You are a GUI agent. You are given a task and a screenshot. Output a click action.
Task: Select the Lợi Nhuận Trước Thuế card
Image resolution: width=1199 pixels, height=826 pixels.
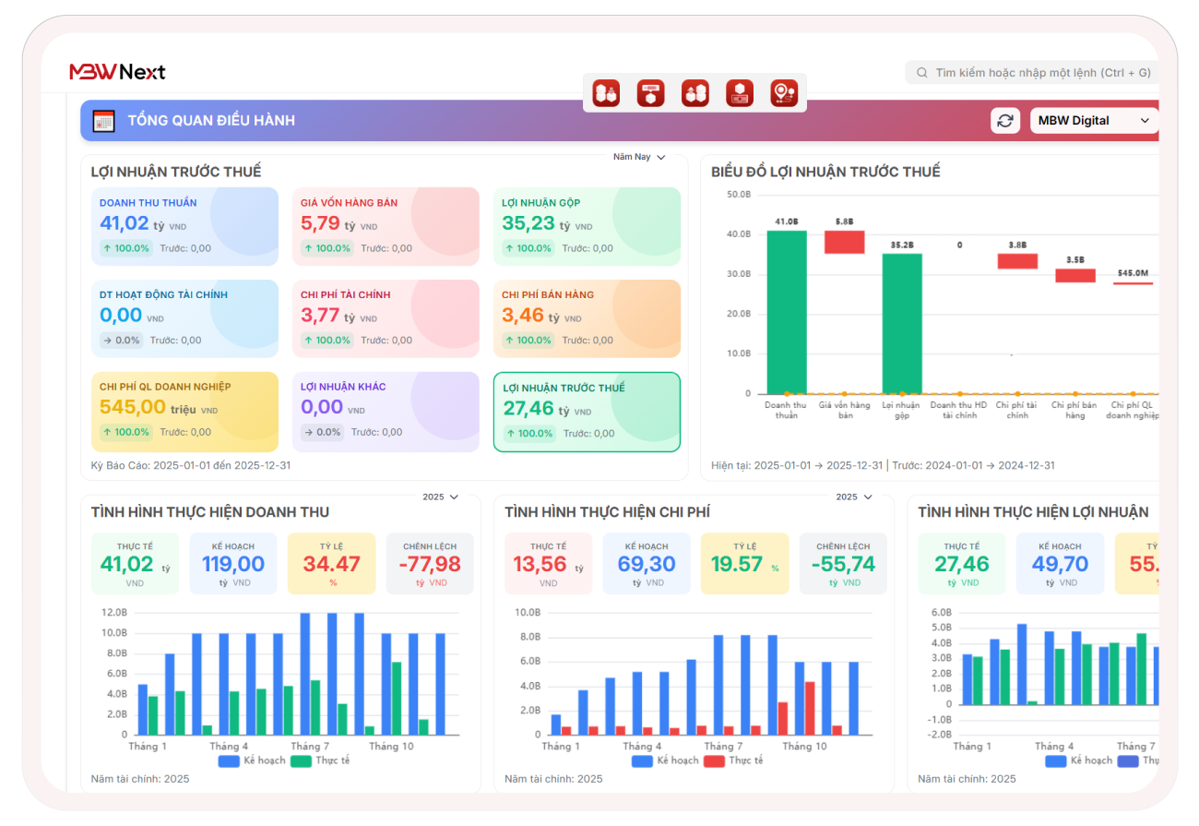click(x=587, y=412)
